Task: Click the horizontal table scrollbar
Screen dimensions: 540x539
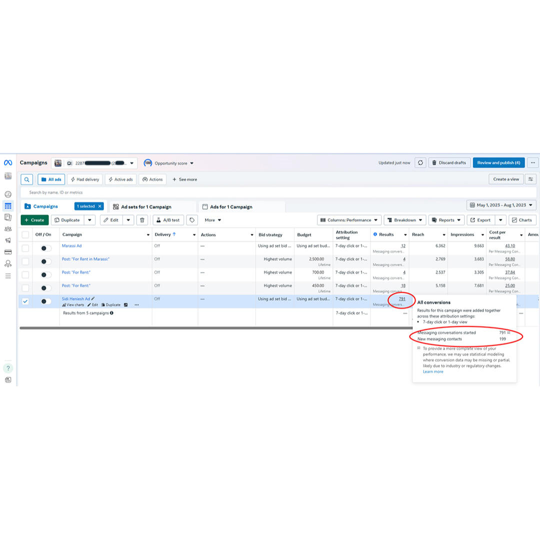Action: (x=200, y=328)
